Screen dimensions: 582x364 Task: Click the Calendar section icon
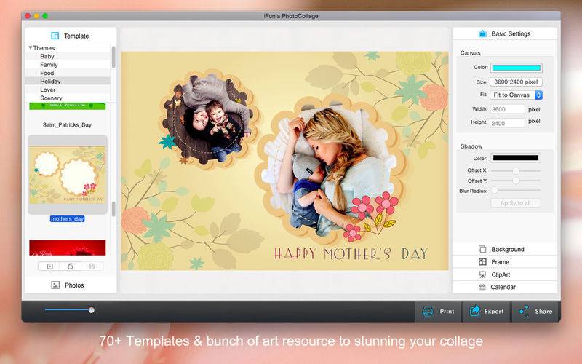pyautogui.click(x=482, y=287)
